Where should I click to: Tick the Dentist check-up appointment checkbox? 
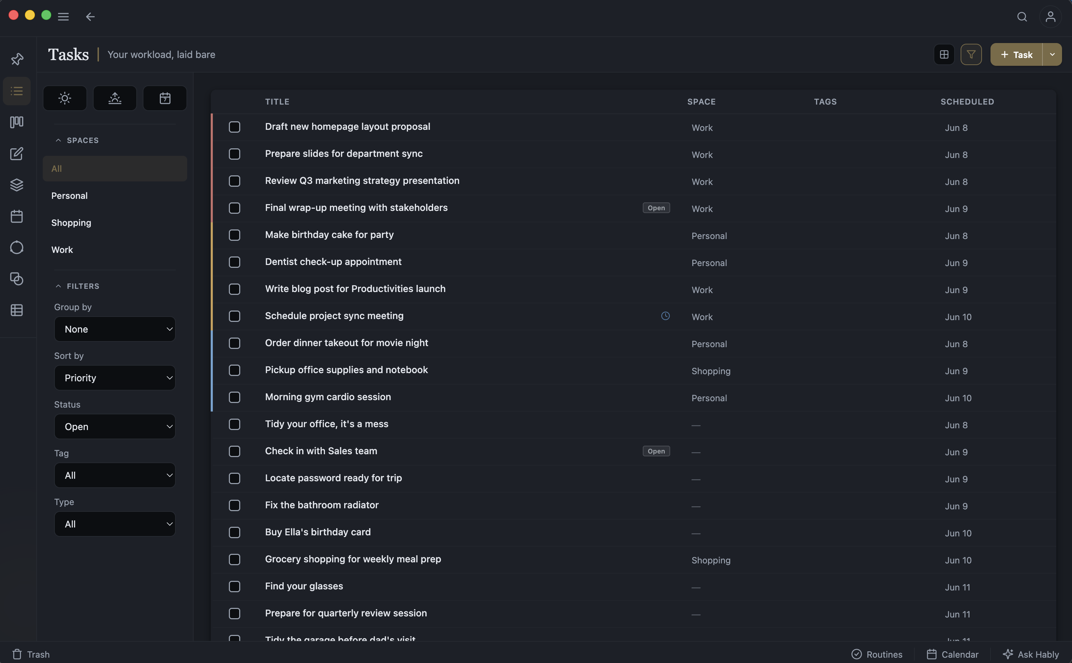click(235, 262)
